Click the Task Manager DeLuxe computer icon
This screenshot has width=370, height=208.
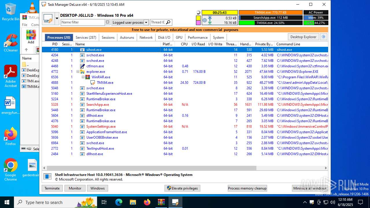pyautogui.click(x=48, y=18)
